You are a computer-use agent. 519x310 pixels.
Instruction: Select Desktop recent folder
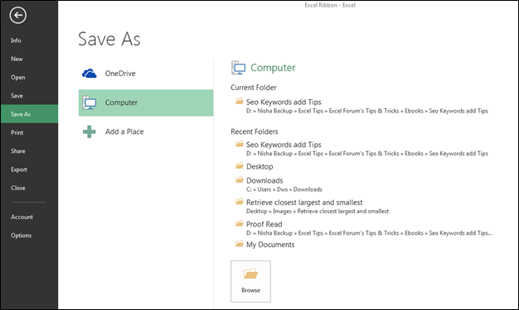click(259, 166)
